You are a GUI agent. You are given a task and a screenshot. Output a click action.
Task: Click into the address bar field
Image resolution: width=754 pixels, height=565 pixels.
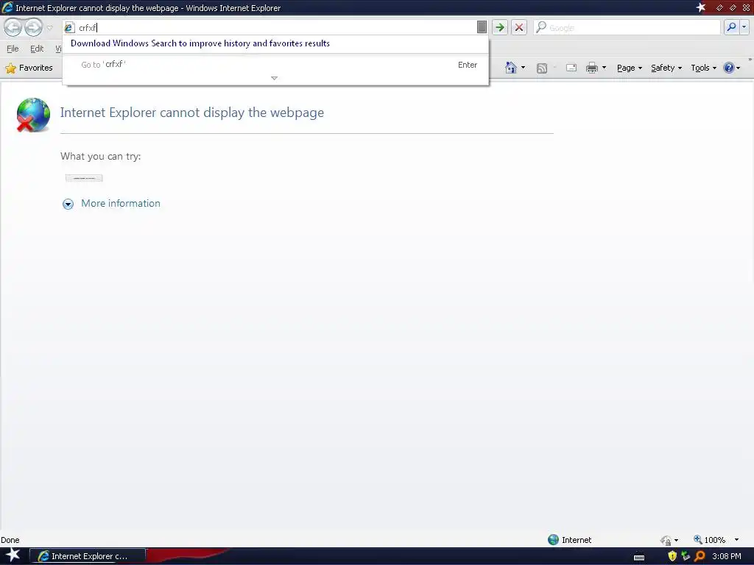click(x=275, y=27)
